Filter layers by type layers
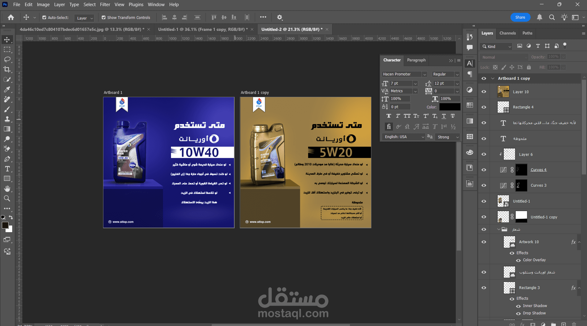This screenshot has height=326, width=587. pyautogui.click(x=538, y=46)
